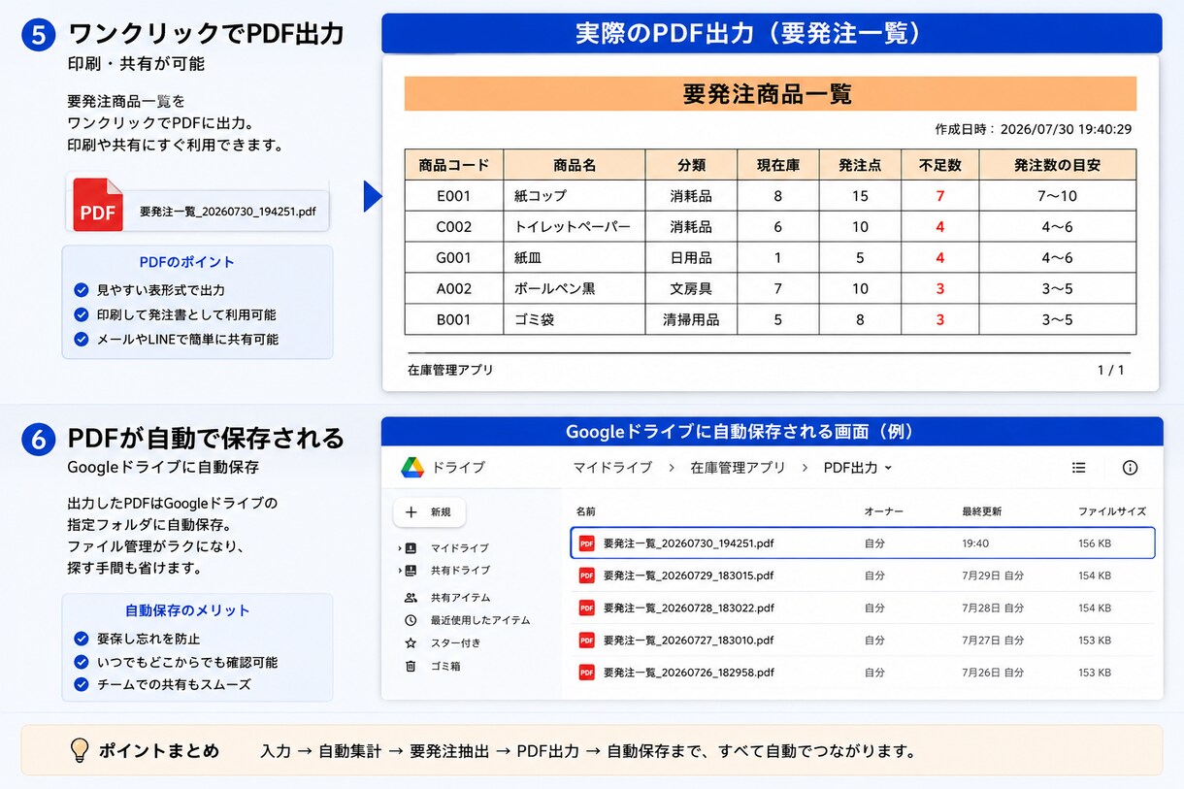Click the 商品コード table header cell

pyautogui.click(x=454, y=165)
